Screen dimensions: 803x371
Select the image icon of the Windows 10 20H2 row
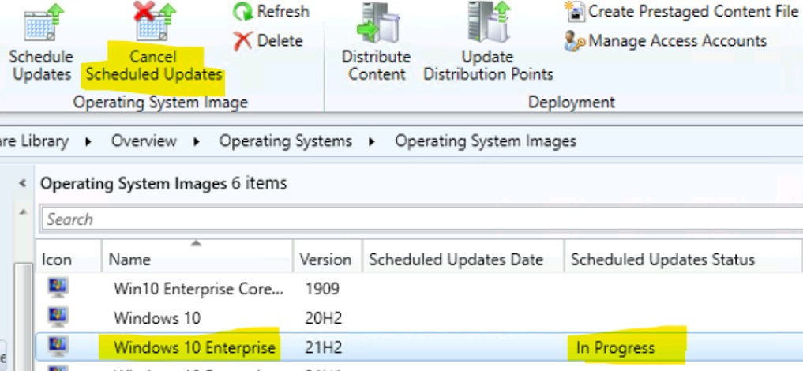58,318
